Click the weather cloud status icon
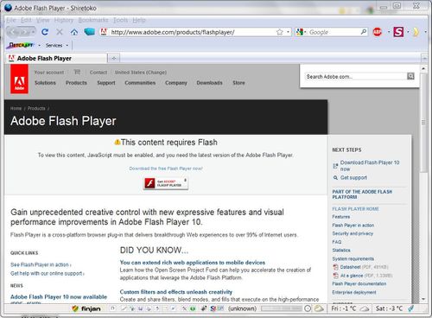This screenshot has width=432, height=318. 319,308
